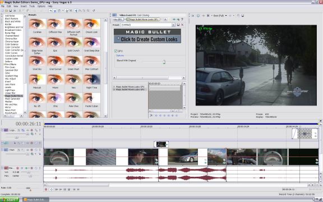Save the project with the toolbar disk icon
The image size is (323, 202).
[x=10, y=11]
